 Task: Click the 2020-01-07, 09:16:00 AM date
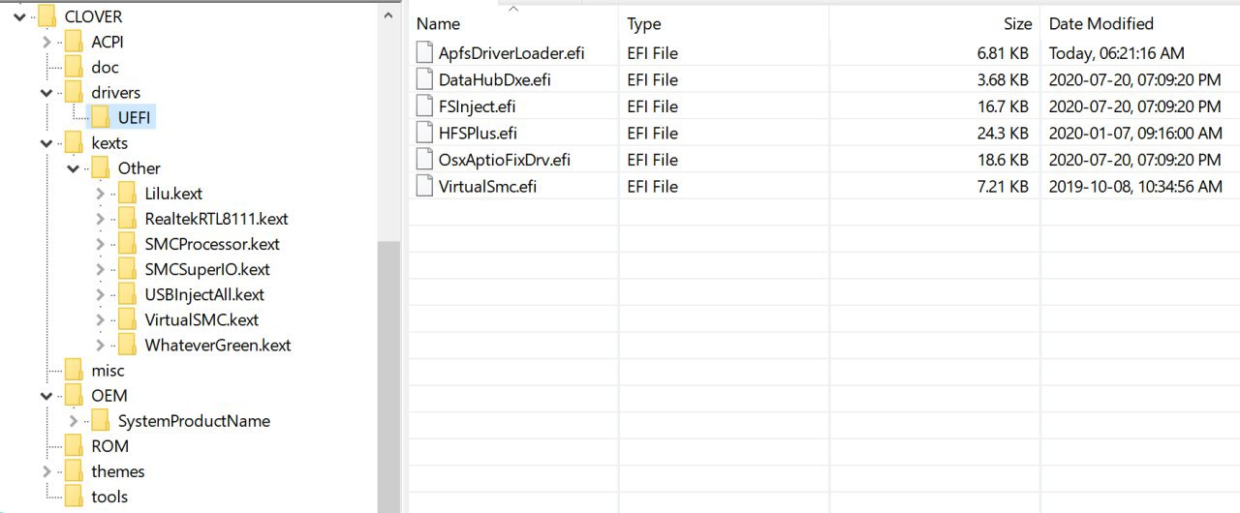1135,133
